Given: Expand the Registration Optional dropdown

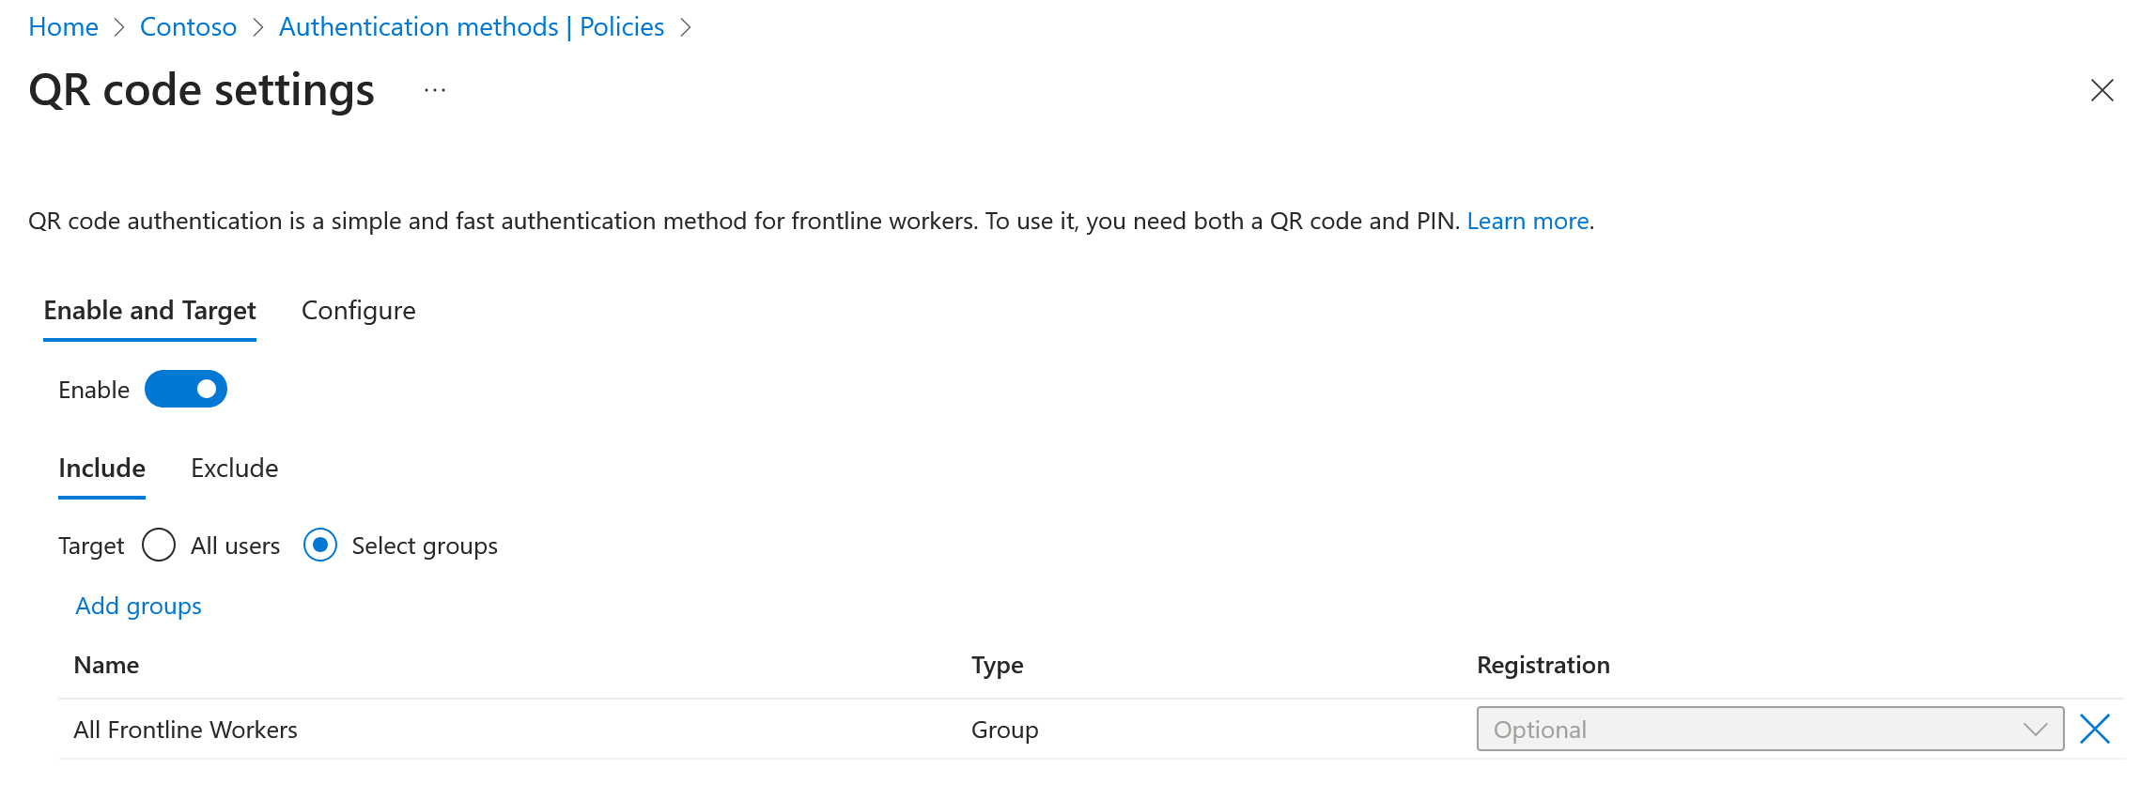Looking at the screenshot, I should click(x=1757, y=729).
